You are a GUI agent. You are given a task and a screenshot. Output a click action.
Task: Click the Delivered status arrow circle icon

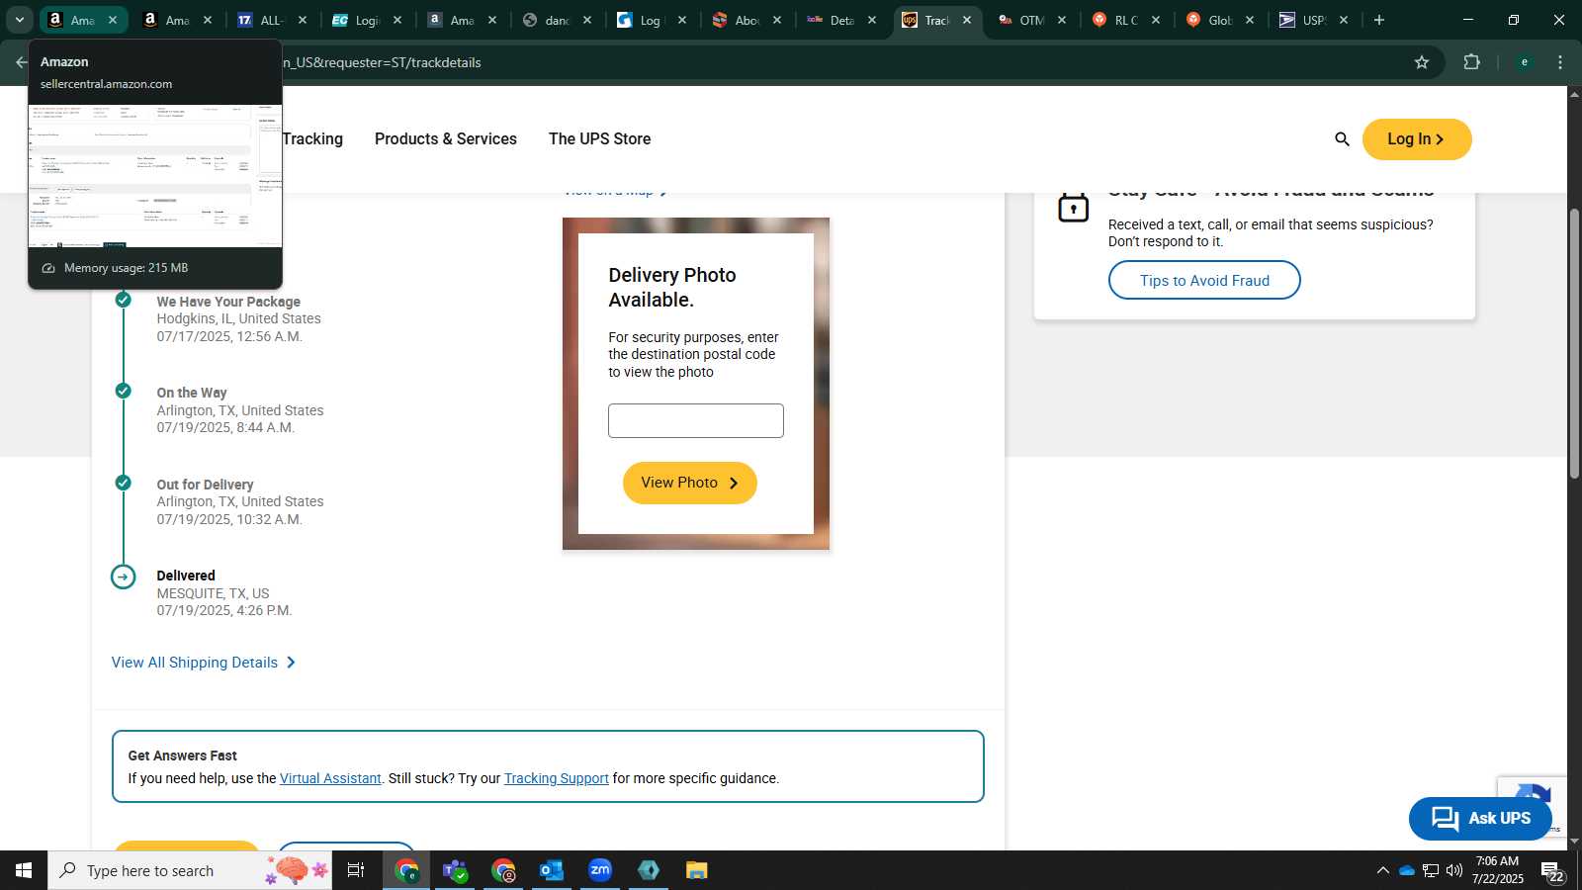tap(124, 577)
